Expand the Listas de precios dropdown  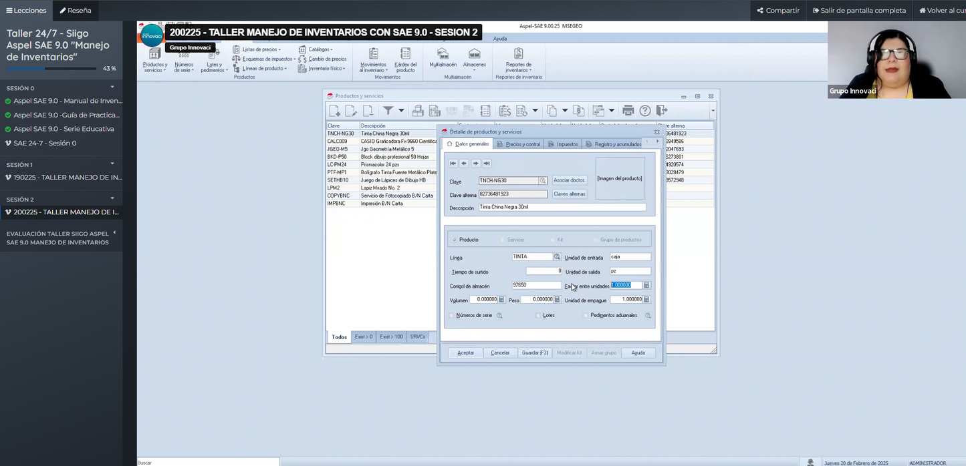(261, 49)
